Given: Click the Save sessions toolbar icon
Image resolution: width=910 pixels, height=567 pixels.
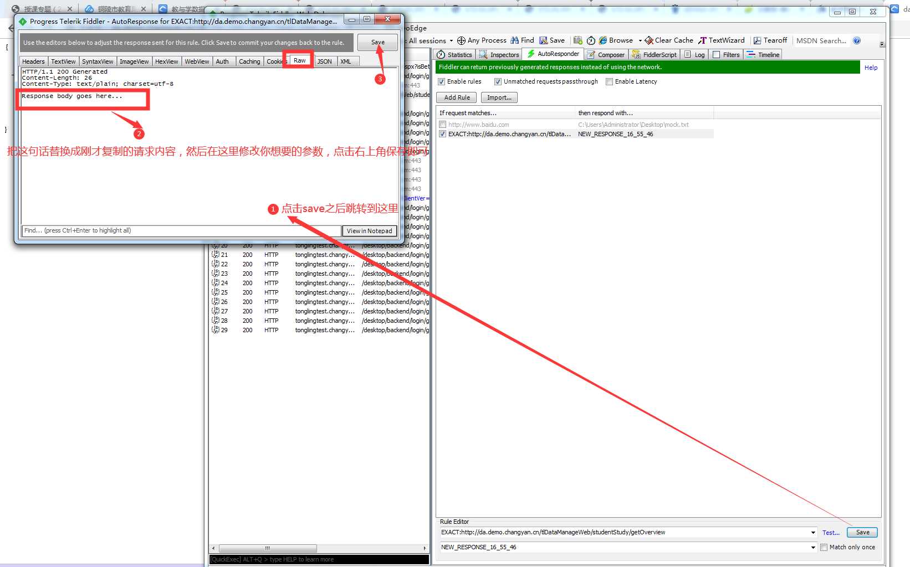Looking at the screenshot, I should [x=544, y=40].
